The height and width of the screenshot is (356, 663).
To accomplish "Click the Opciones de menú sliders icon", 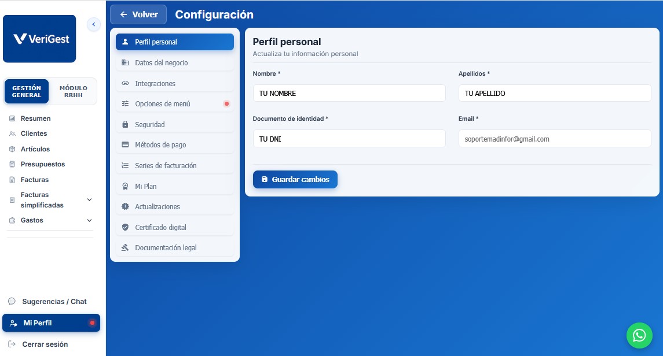I will [125, 104].
